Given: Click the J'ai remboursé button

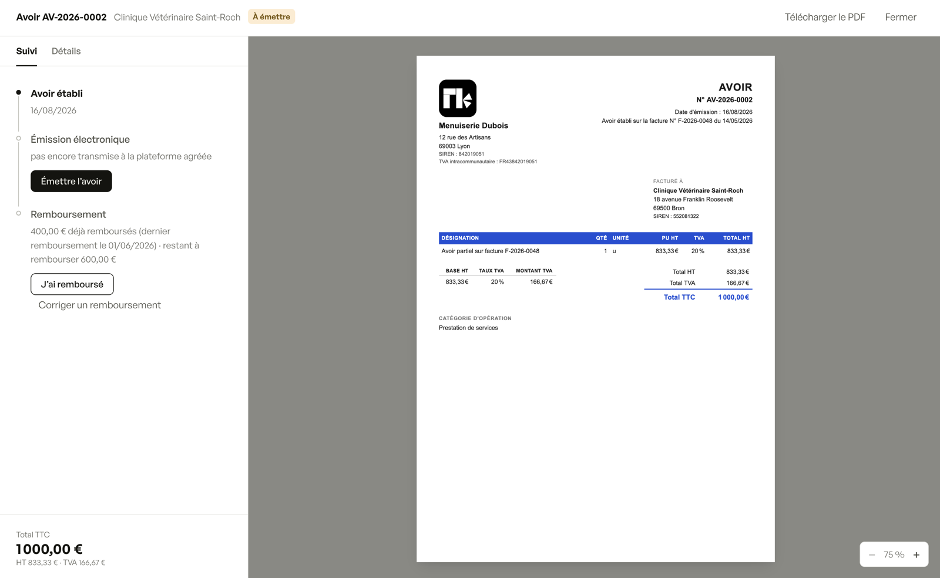Looking at the screenshot, I should [72, 284].
